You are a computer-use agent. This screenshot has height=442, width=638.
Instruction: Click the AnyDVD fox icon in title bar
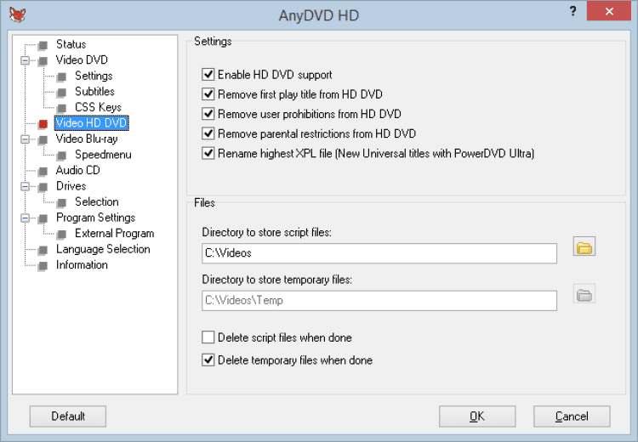pyautogui.click(x=16, y=14)
